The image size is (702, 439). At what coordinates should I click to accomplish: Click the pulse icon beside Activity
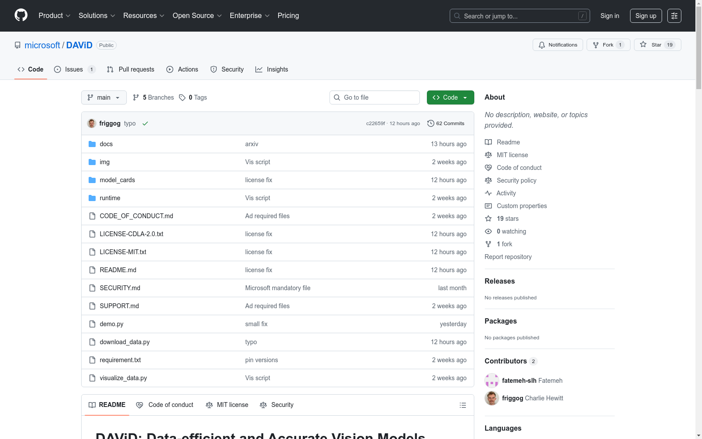pyautogui.click(x=488, y=193)
